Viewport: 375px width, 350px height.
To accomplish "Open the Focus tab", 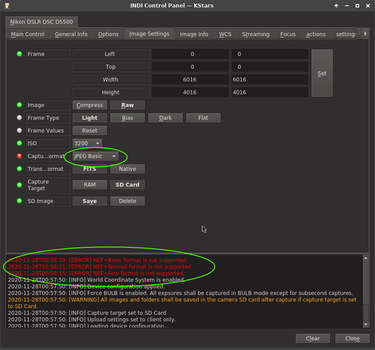I will 288,34.
